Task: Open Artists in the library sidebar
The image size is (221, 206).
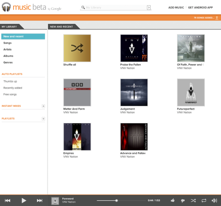Action: click(x=8, y=50)
